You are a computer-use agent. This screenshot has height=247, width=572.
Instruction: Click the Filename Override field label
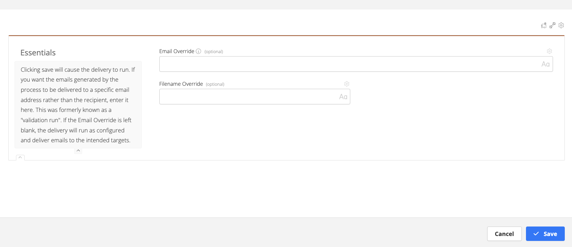[181, 83]
